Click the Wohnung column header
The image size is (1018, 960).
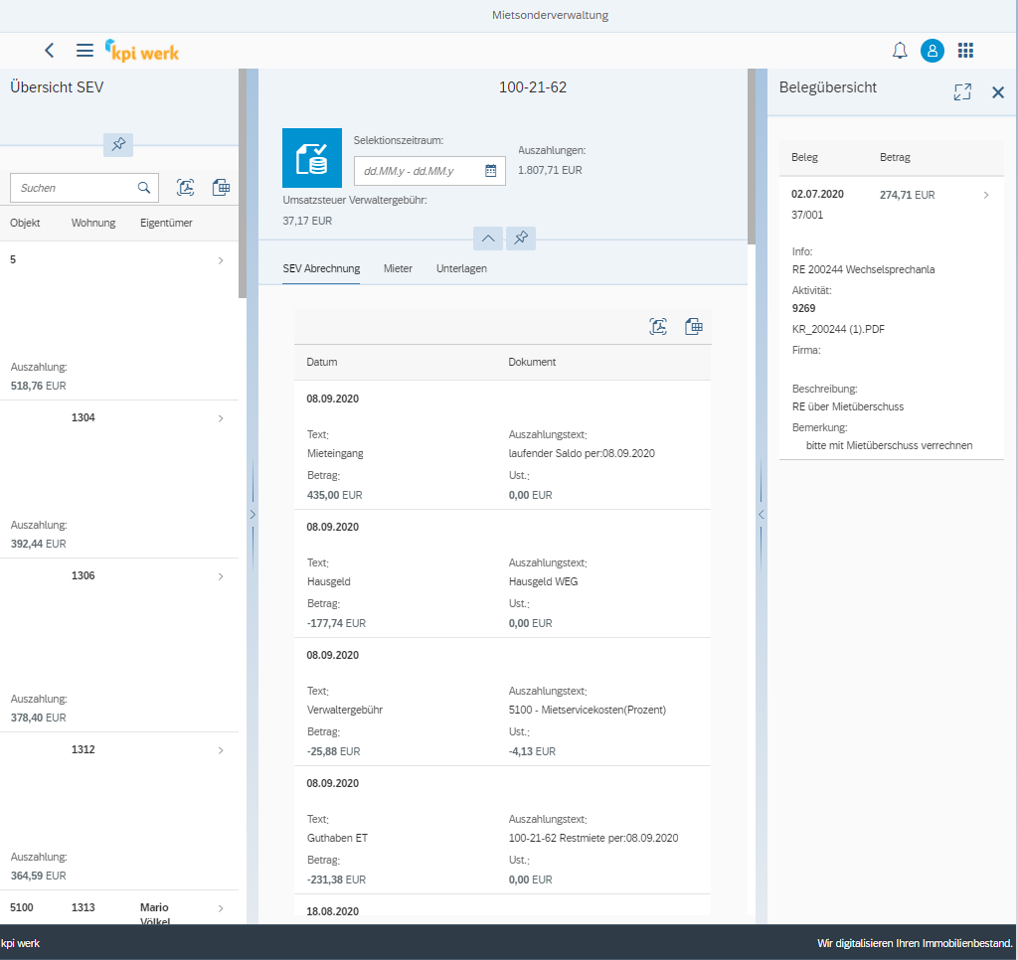point(93,223)
